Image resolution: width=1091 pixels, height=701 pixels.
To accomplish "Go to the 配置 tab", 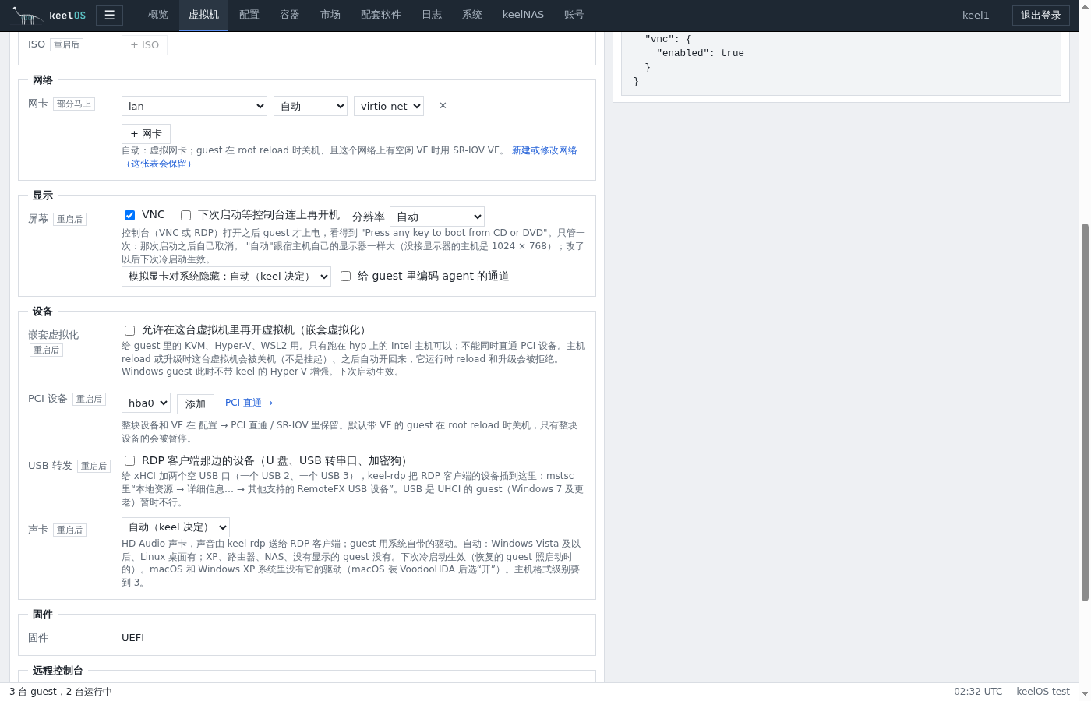I will point(249,15).
